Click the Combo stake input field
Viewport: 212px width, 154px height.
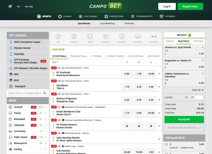[196, 97]
